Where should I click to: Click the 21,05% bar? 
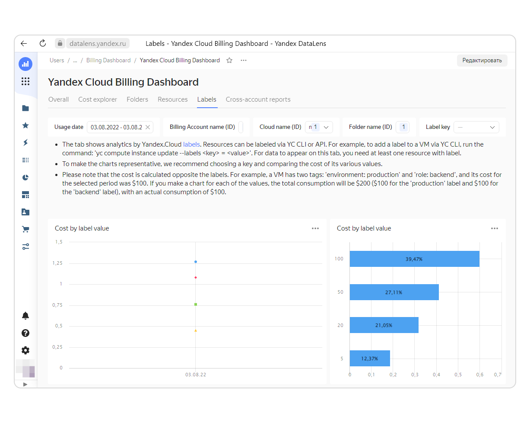(384, 325)
